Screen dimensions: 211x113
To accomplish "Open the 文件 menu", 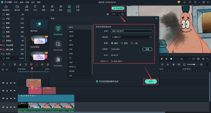I will pyautogui.click(x=16, y=2).
